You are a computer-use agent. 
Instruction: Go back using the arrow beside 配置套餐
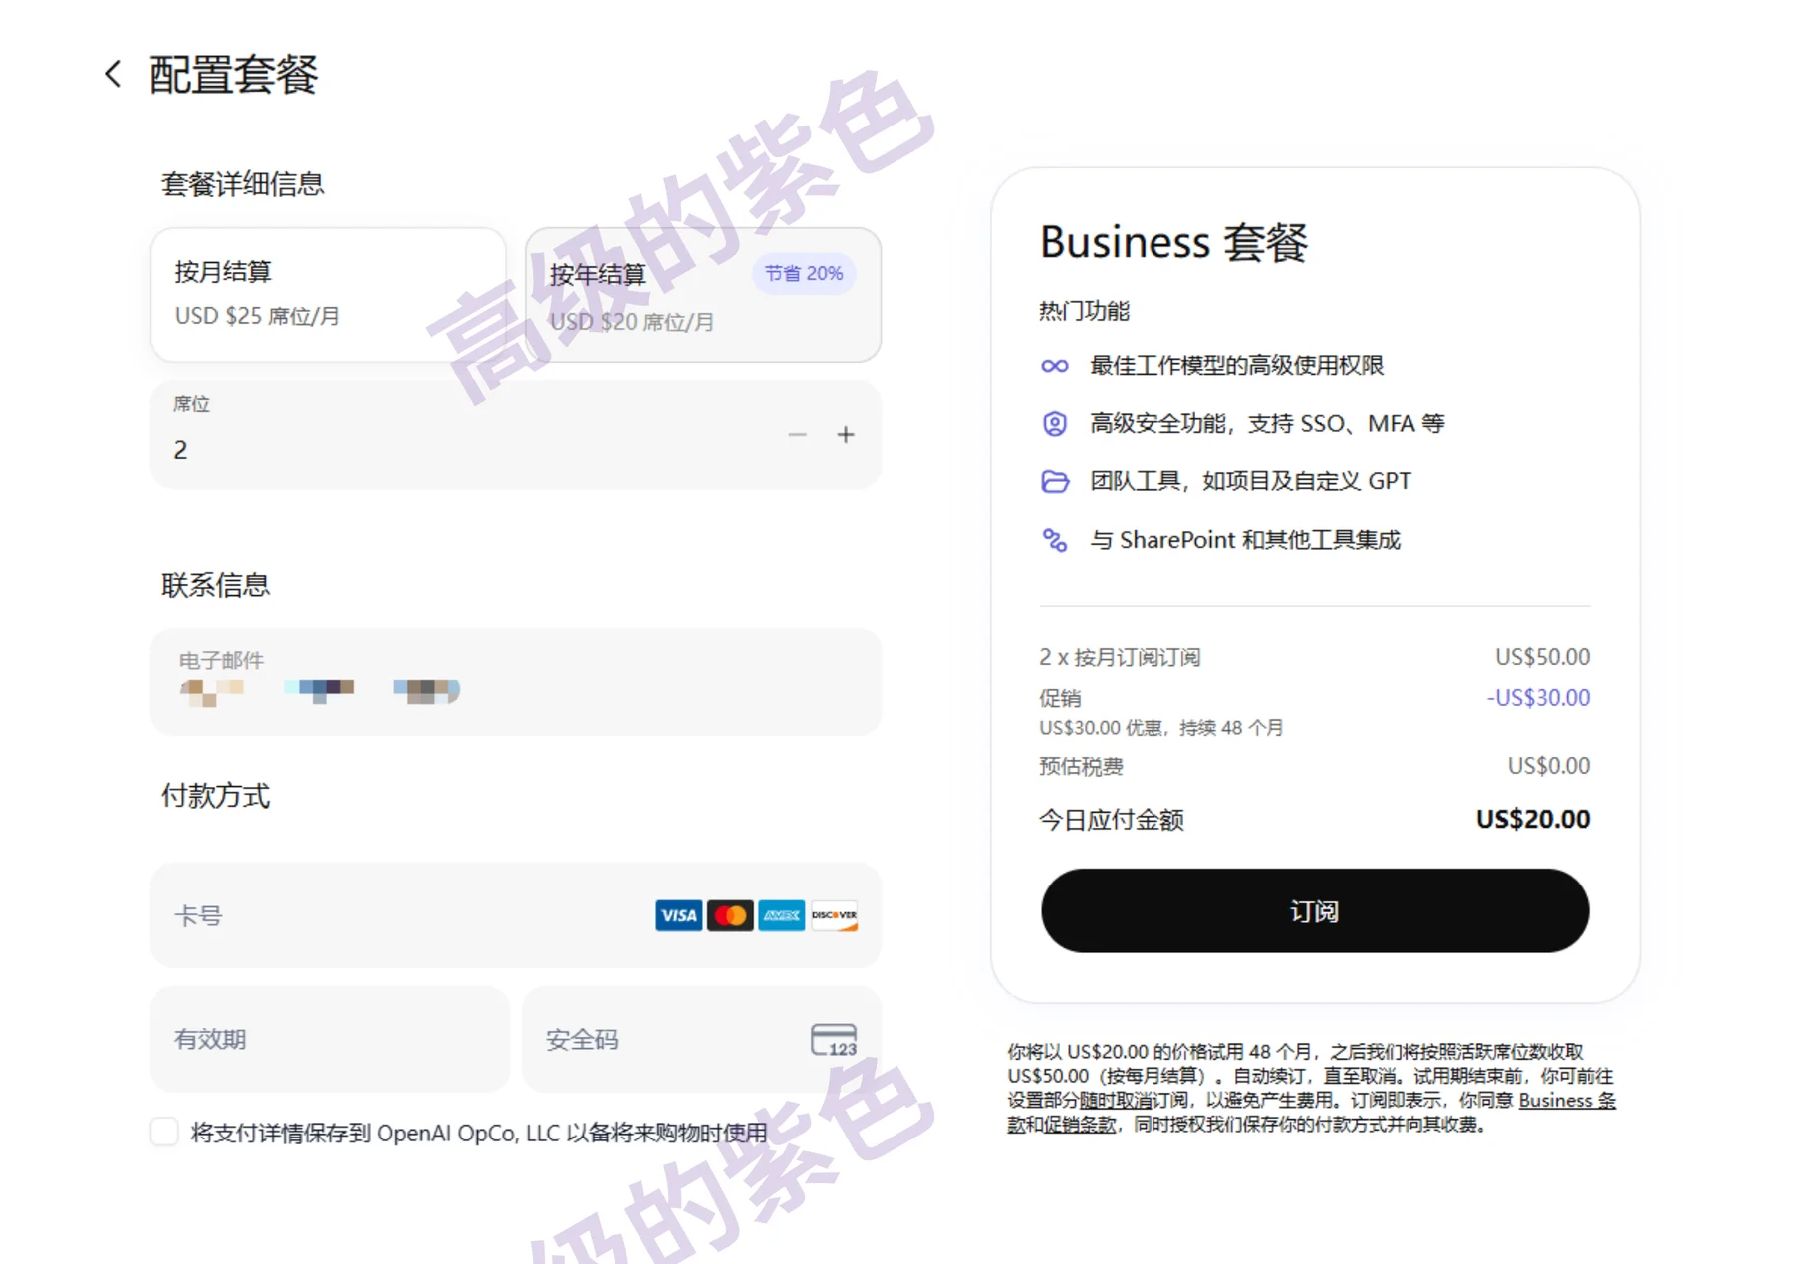[x=113, y=74]
